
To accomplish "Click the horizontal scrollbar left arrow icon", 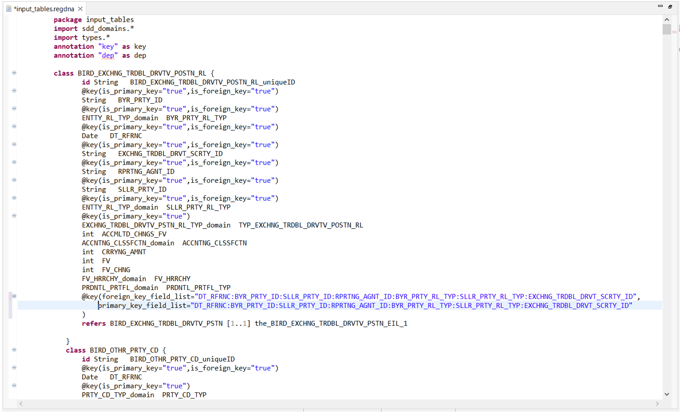I will [21, 404].
